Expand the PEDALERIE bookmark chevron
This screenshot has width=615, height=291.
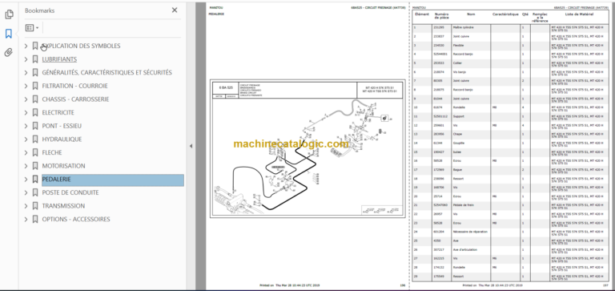coord(26,180)
